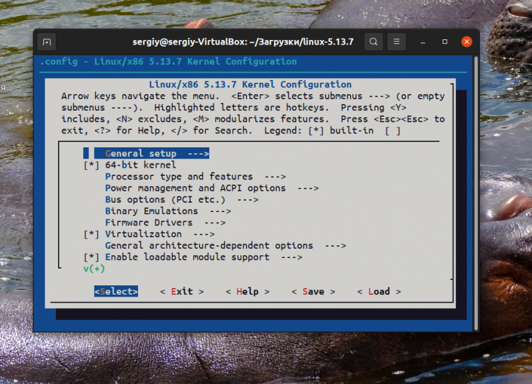Toggle Enable loadable module support checkbox
This screenshot has height=384, width=532.
91,257
